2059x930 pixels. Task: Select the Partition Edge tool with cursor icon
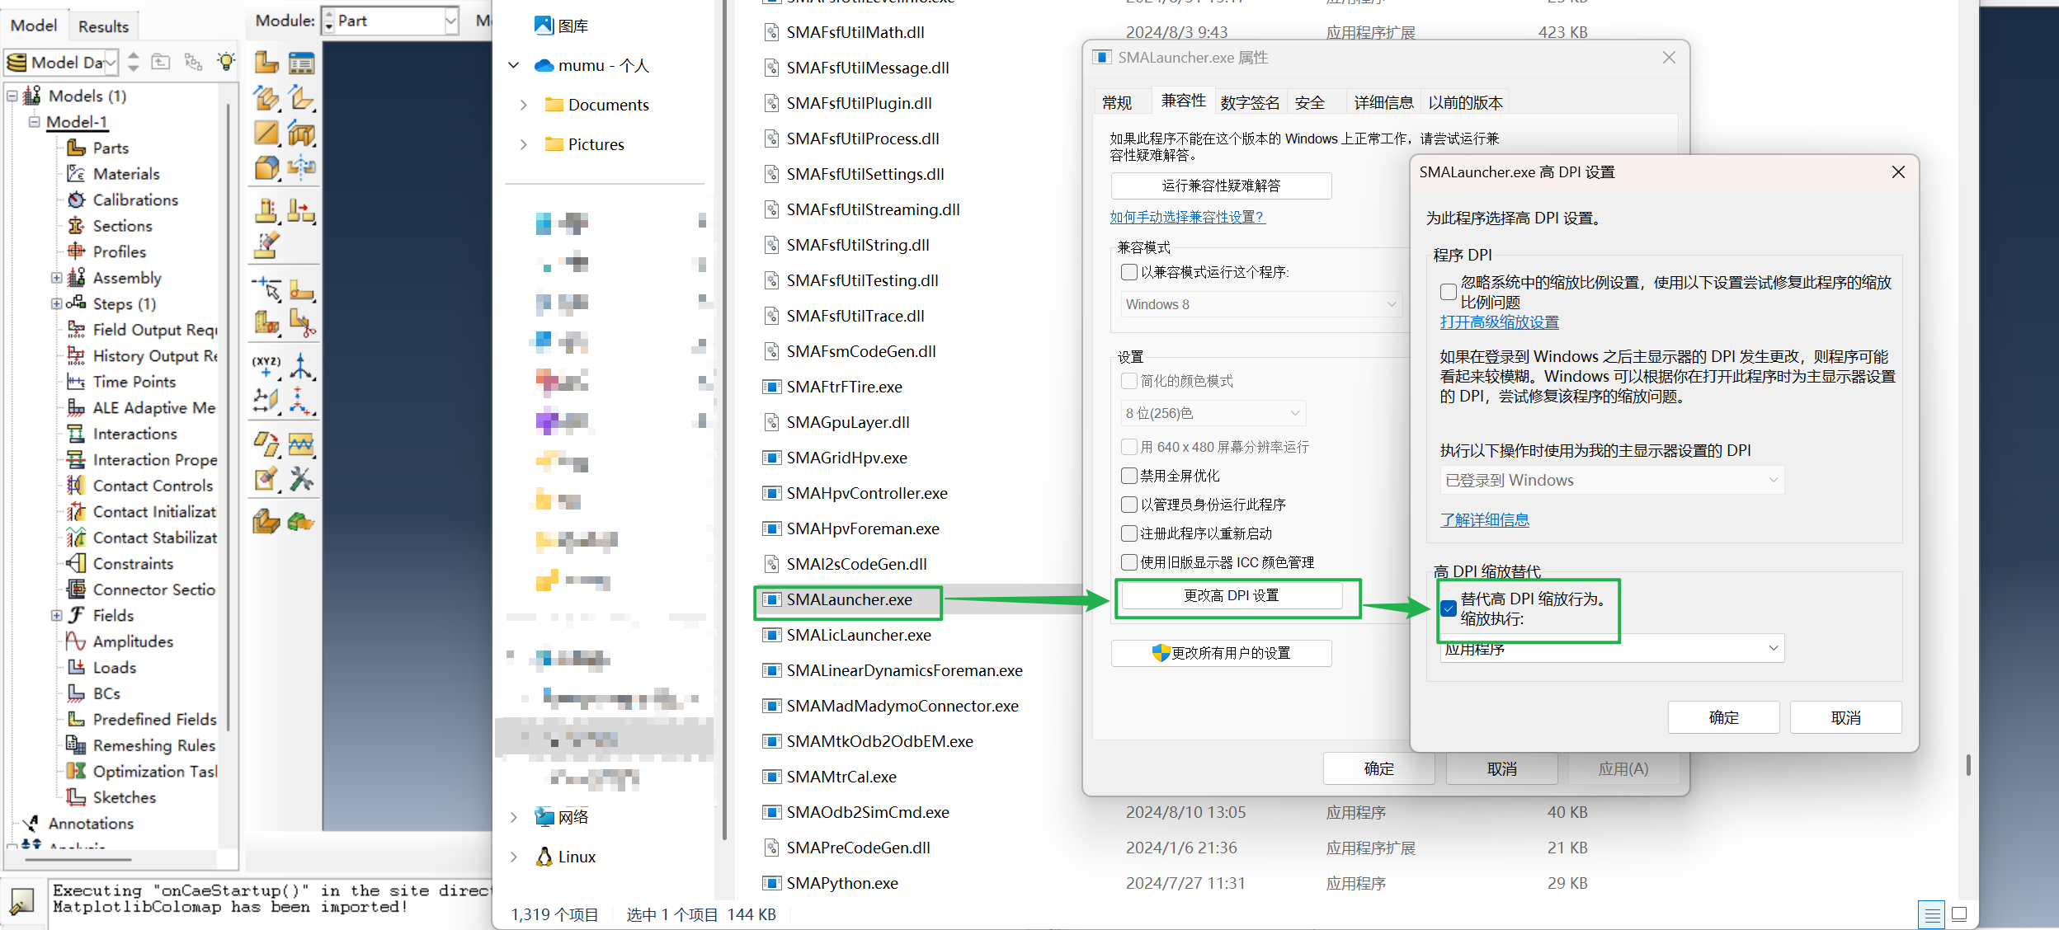pyautogui.click(x=266, y=289)
